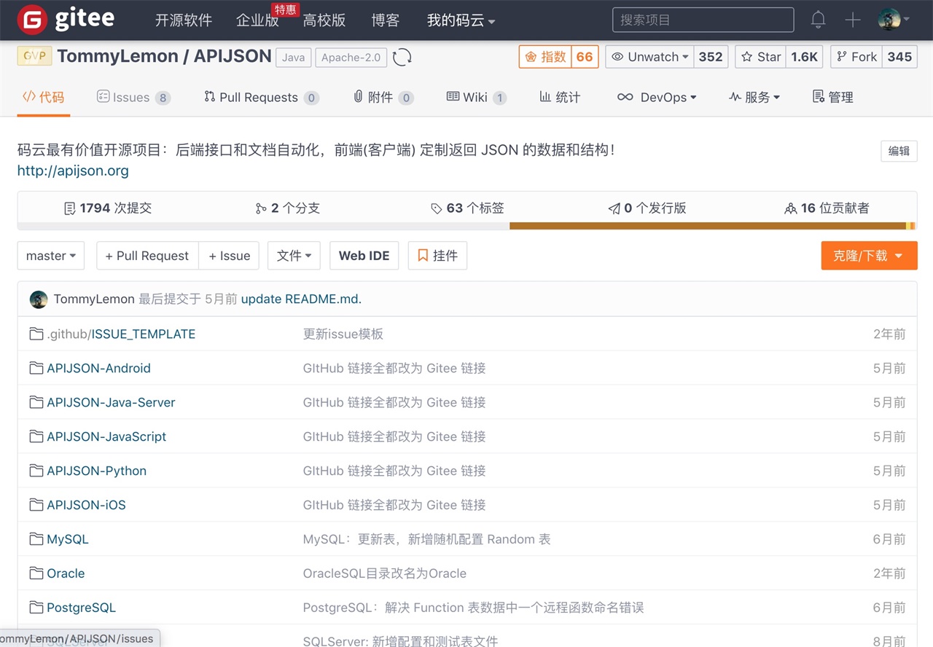This screenshot has height=647, width=933.
Task: Click the PostgreSQL folder icon
Action: (36, 608)
